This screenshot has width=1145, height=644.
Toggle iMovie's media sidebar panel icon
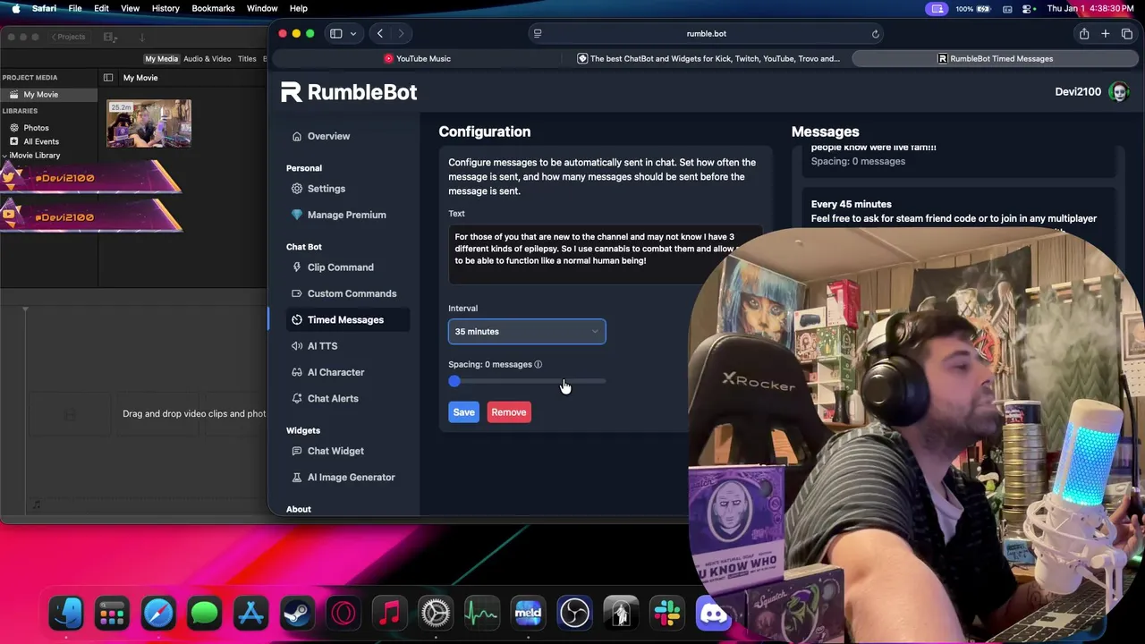click(108, 78)
